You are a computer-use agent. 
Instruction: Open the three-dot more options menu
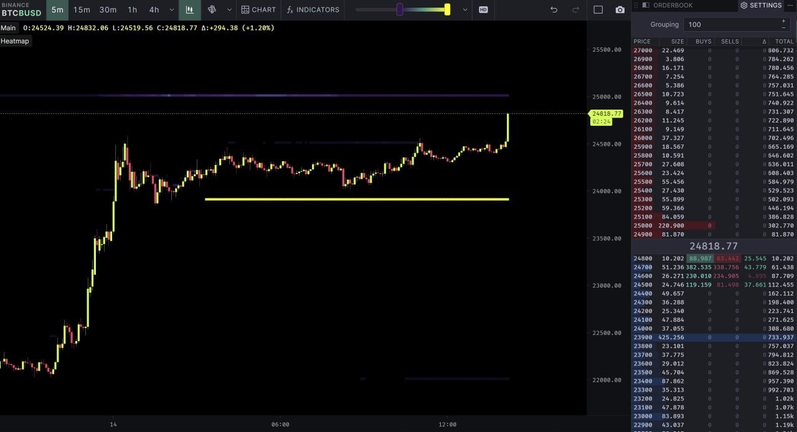(x=790, y=5)
